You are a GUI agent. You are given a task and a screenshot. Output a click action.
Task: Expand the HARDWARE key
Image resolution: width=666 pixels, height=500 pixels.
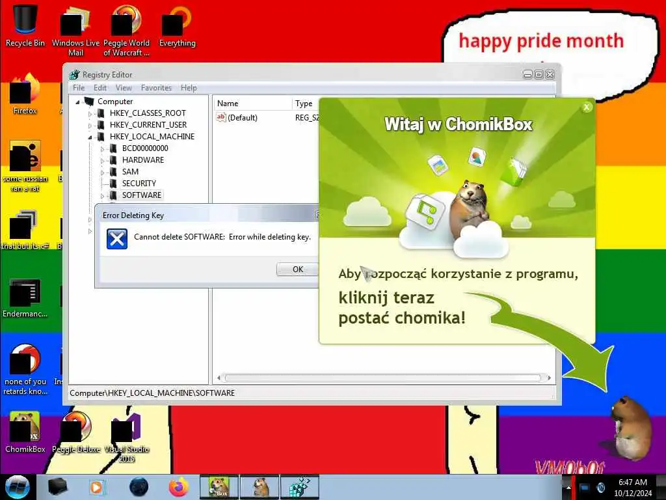102,161
